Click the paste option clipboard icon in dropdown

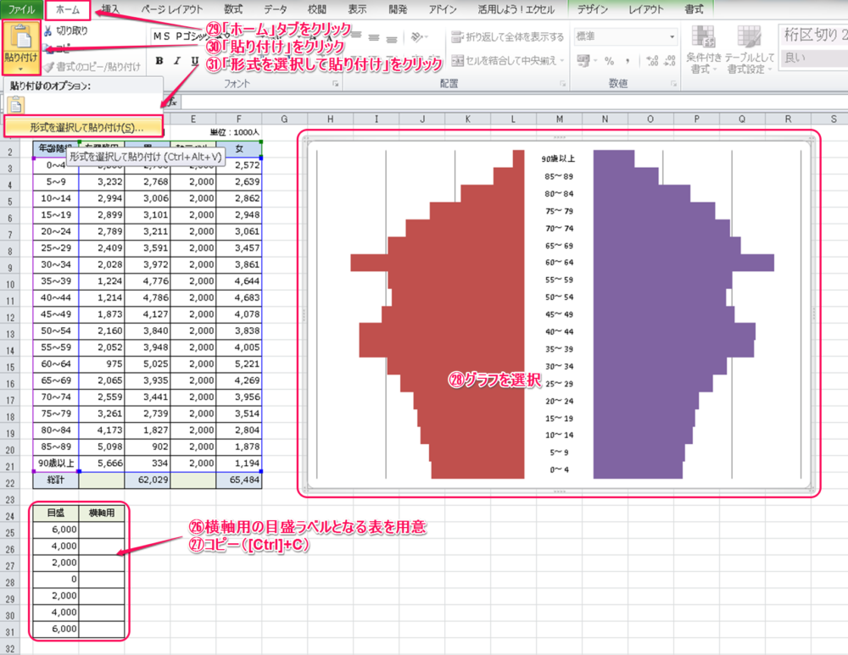16,105
